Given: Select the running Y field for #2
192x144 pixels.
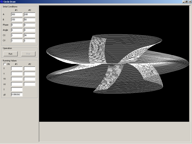Looking at the screenshot, I should 29,73.
